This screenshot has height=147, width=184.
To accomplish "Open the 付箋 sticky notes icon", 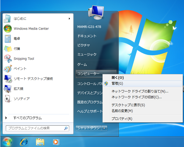I will (x=8, y=48).
